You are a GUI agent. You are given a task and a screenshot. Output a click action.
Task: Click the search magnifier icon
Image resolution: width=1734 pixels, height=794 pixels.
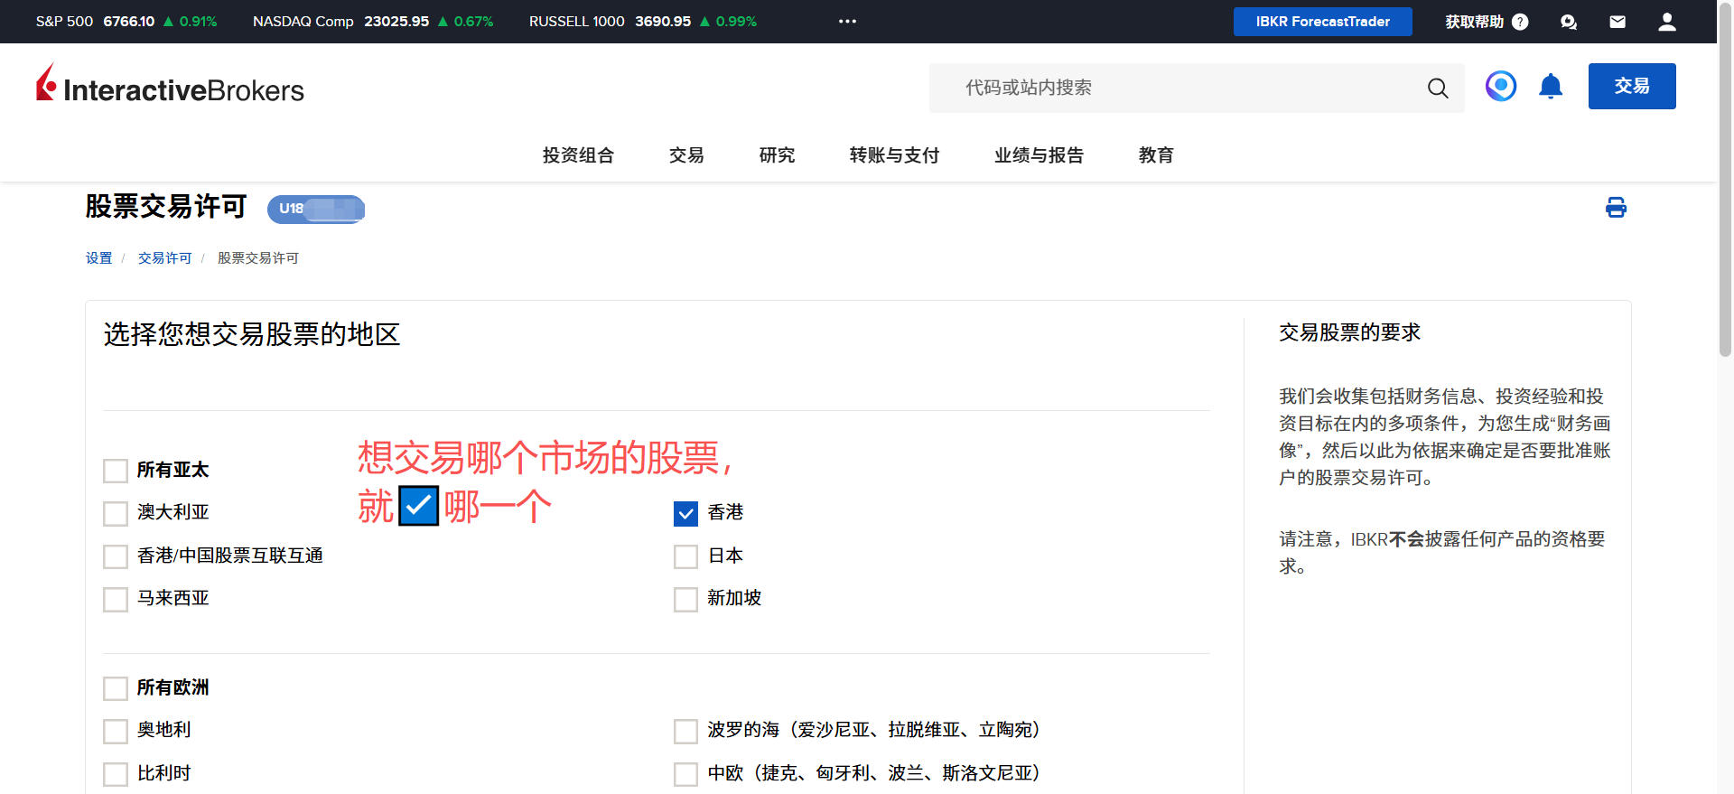click(x=1437, y=88)
